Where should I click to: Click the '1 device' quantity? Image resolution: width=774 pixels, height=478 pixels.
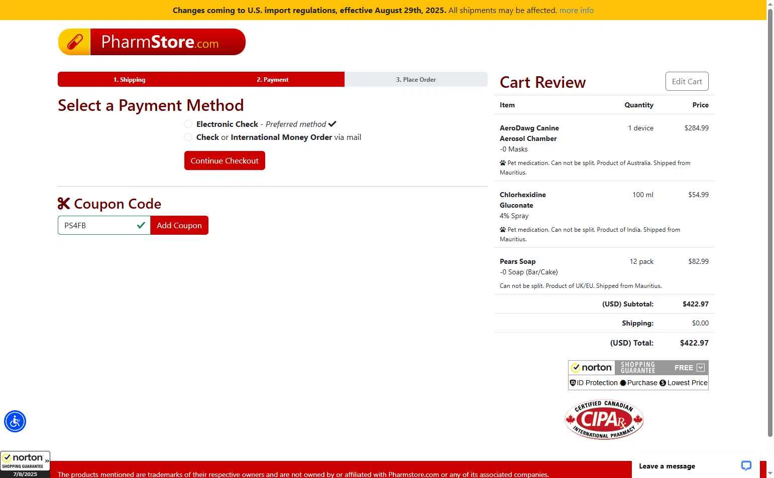click(x=641, y=128)
